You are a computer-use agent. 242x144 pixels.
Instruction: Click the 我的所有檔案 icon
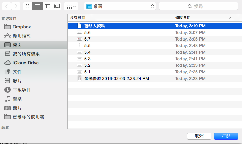click(8, 54)
